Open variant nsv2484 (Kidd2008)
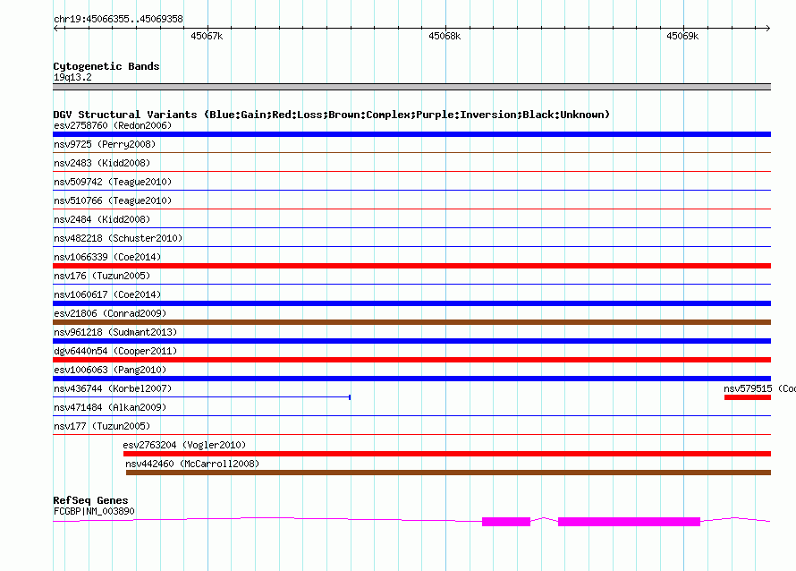The image size is (796, 571). point(102,219)
